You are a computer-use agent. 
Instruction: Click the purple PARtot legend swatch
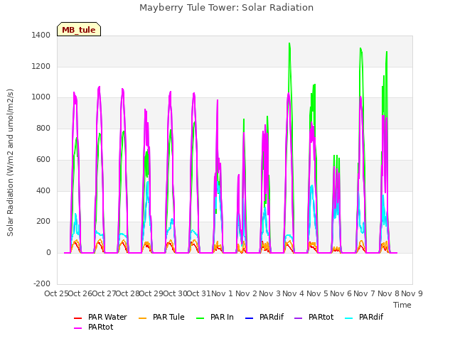tap(299, 318)
